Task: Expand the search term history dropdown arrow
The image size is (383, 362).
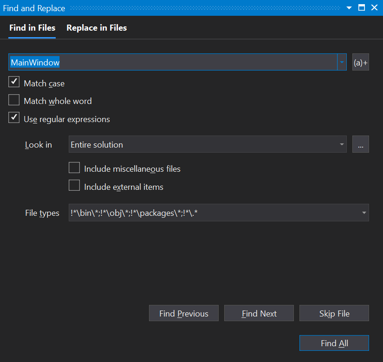Action: pyautogui.click(x=342, y=62)
